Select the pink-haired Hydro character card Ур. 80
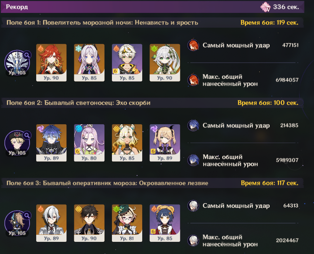Viewport: 314px width, 254px height. pyautogui.click(x=89, y=143)
